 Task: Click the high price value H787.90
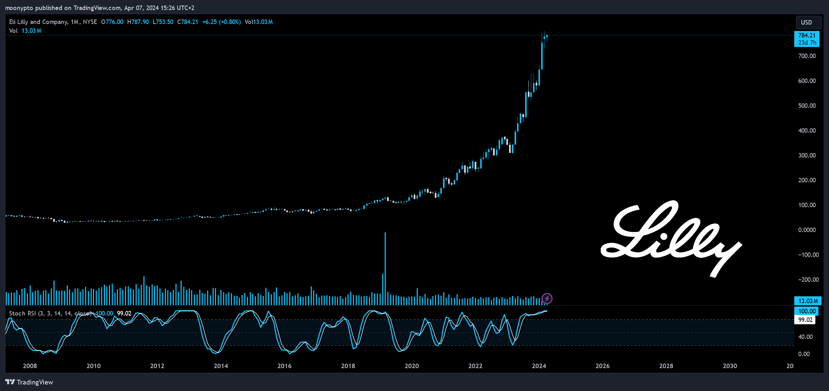tap(138, 22)
